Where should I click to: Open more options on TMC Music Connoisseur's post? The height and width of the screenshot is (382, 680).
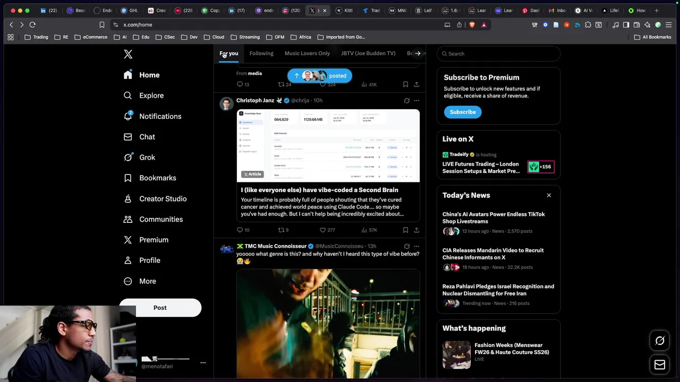tap(416, 246)
